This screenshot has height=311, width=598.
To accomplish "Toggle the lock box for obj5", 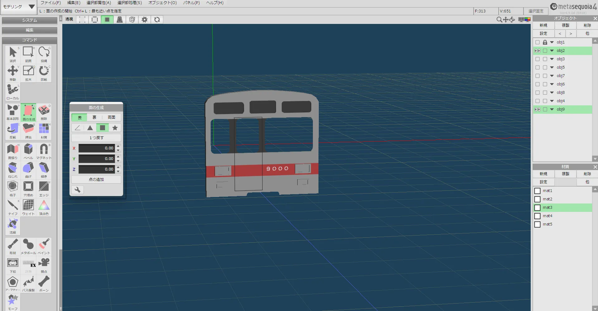I will tap(545, 67).
